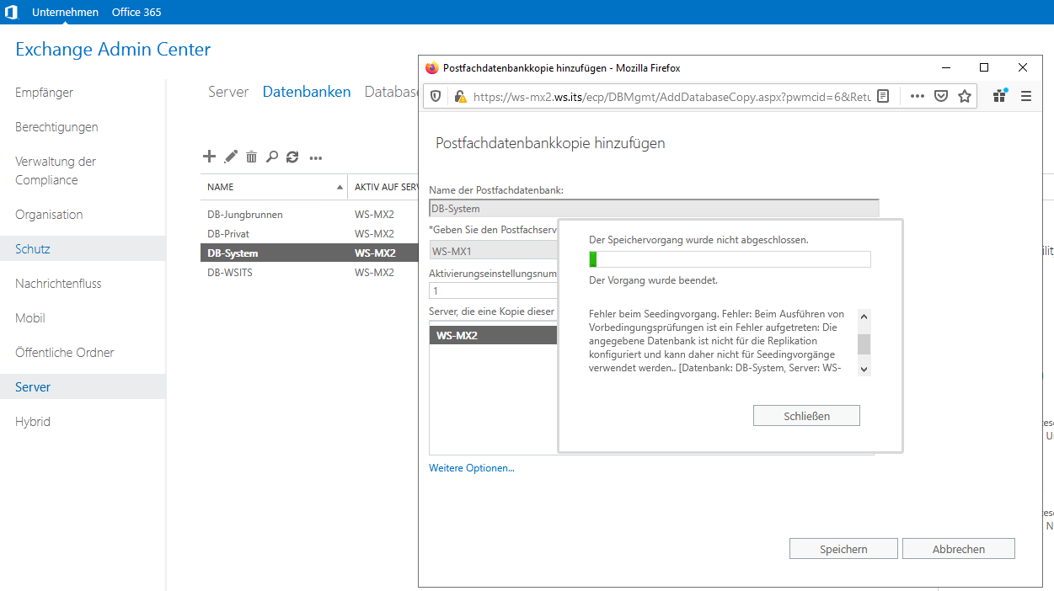Viewport: 1054px width, 591px height.
Task: Sort by NAME column arrow
Action: click(340, 187)
